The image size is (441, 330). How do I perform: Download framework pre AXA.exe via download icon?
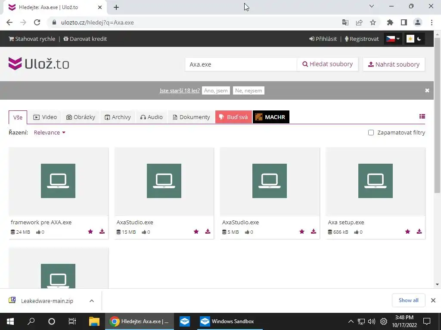(x=102, y=232)
